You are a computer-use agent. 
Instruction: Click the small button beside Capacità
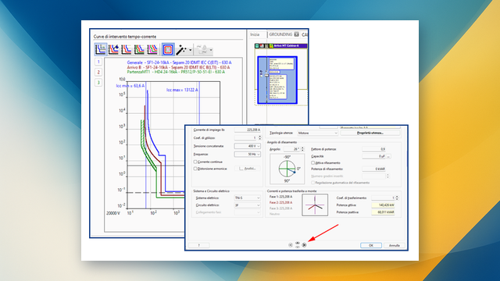[x=388, y=156]
